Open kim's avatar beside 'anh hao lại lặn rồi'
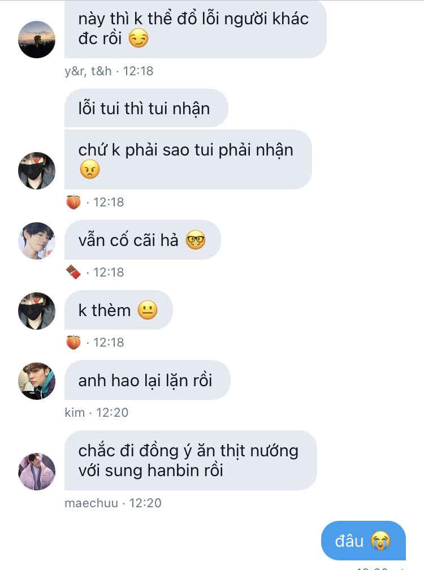Image resolution: width=424 pixels, height=570 pixels. pyautogui.click(x=37, y=381)
